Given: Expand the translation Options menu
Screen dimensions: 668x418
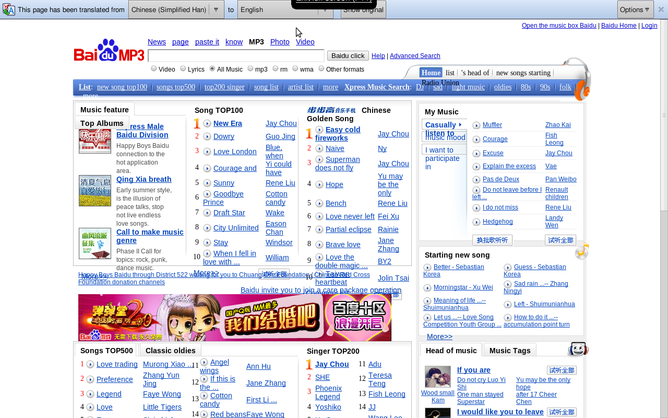Looking at the screenshot, I should tap(635, 9).
